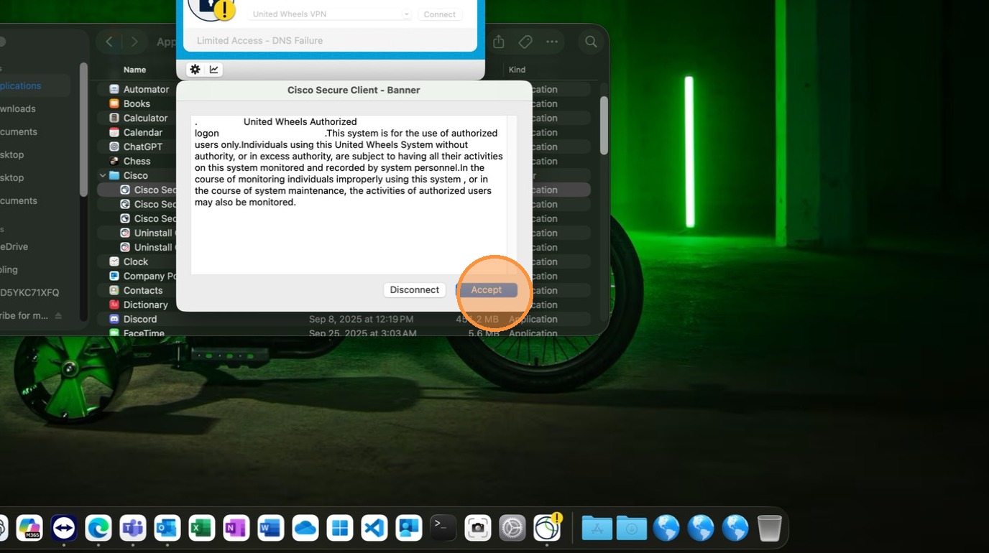
Task: Select Clock in Finder list
Action: tap(136, 261)
